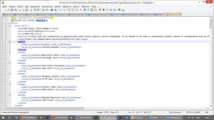Open the Поиск menu
The image size is (214, 120).
pyautogui.click(x=20, y=7)
